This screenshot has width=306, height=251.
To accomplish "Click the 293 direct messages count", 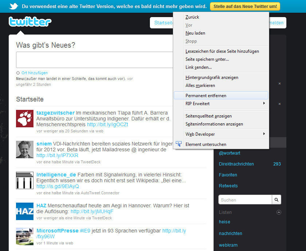I will click(277, 164).
